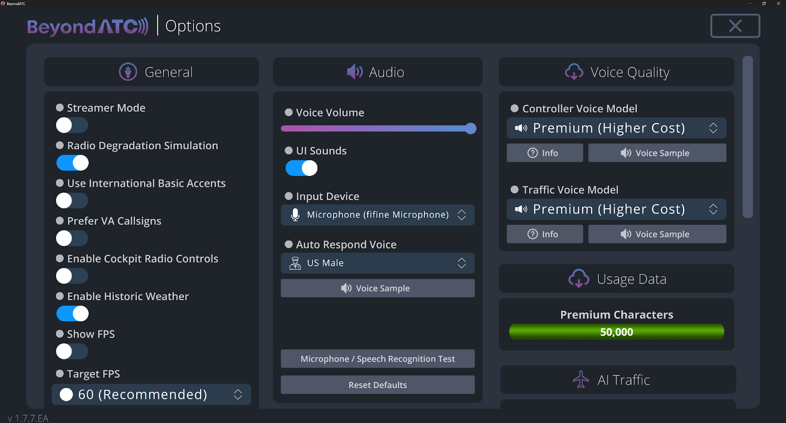
Task: Click the AI Traffic airplane icon
Action: click(x=581, y=380)
